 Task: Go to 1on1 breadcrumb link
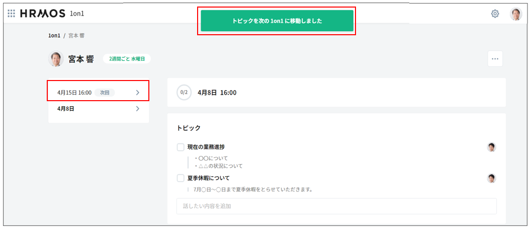(x=54, y=36)
